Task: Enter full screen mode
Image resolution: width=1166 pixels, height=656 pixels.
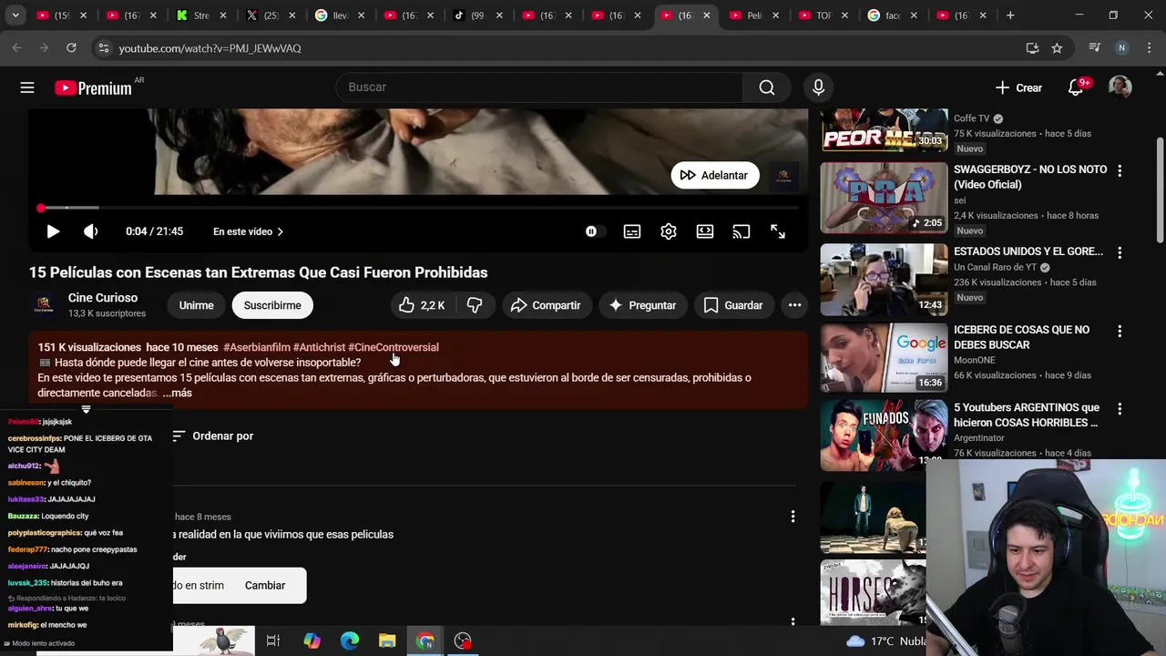Action: click(778, 231)
